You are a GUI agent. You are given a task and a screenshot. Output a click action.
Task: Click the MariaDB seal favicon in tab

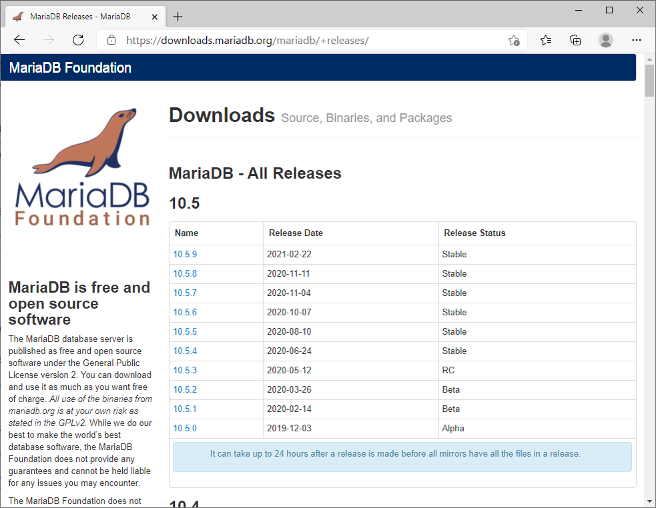17,17
